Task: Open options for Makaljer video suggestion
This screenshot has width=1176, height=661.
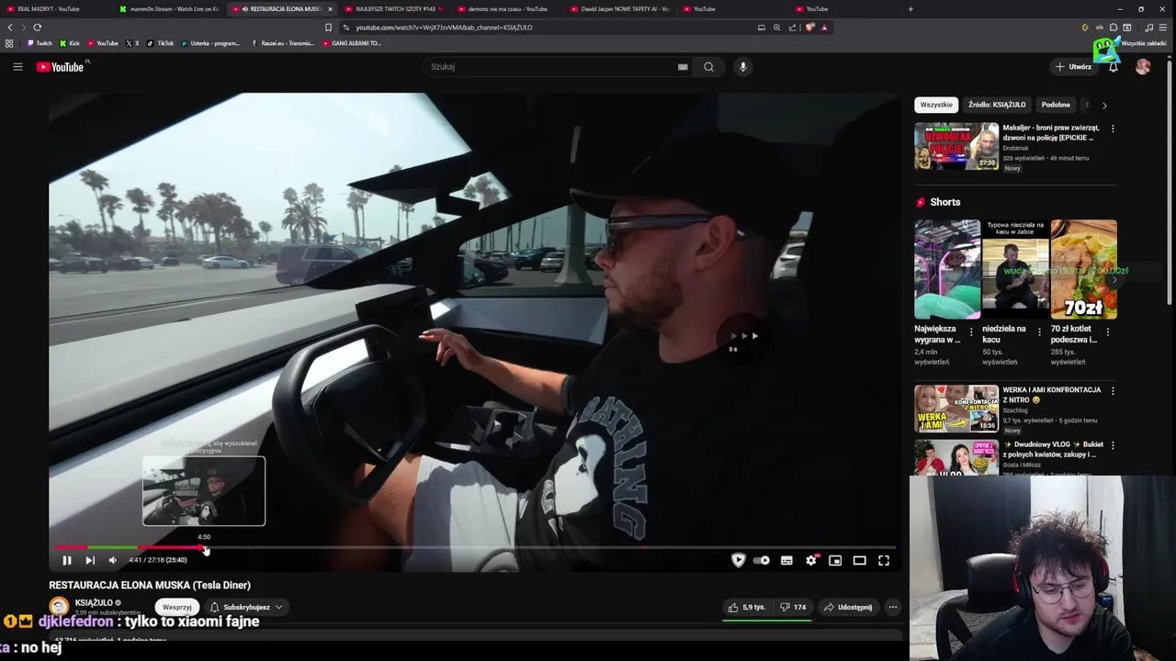Action: [x=1113, y=129]
